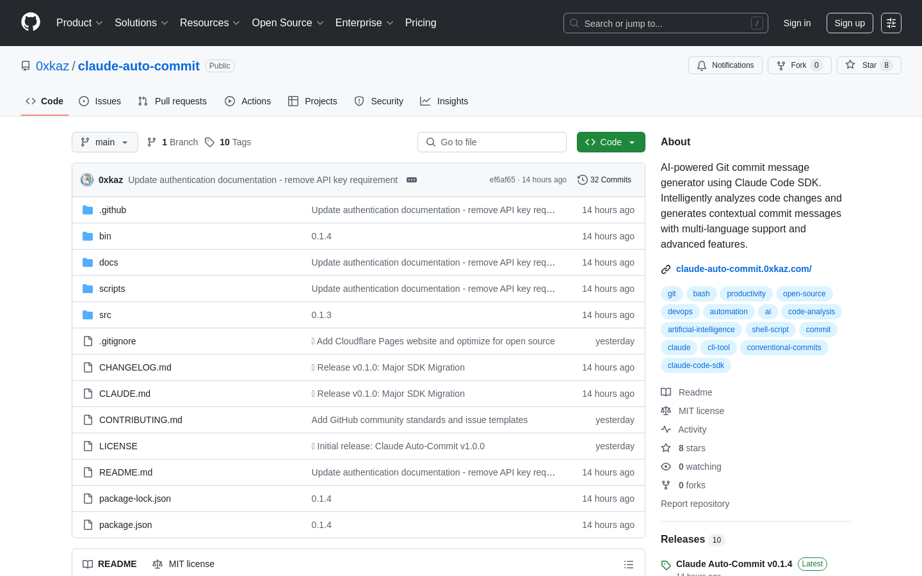The height and width of the screenshot is (576, 922).
Task: Open the green Code clone dropdown
Action: (x=611, y=142)
